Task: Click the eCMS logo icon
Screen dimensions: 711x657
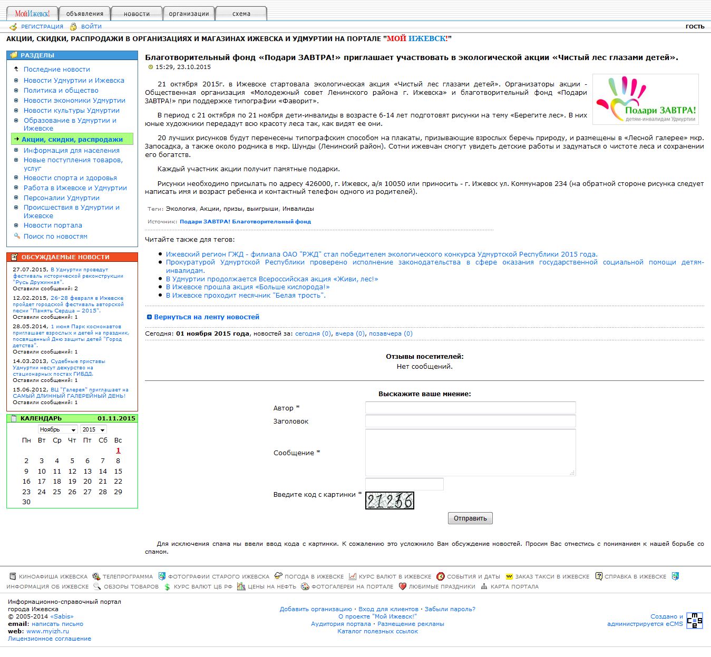Action: (x=694, y=621)
